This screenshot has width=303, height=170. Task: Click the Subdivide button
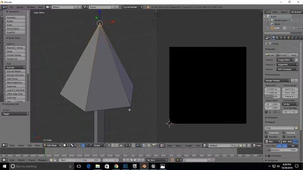(x=15, y=86)
